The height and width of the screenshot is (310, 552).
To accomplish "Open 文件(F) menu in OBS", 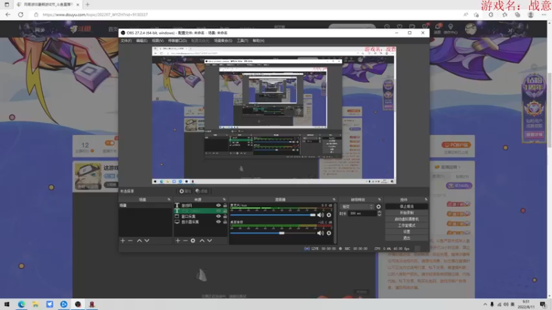I will [x=126, y=41].
